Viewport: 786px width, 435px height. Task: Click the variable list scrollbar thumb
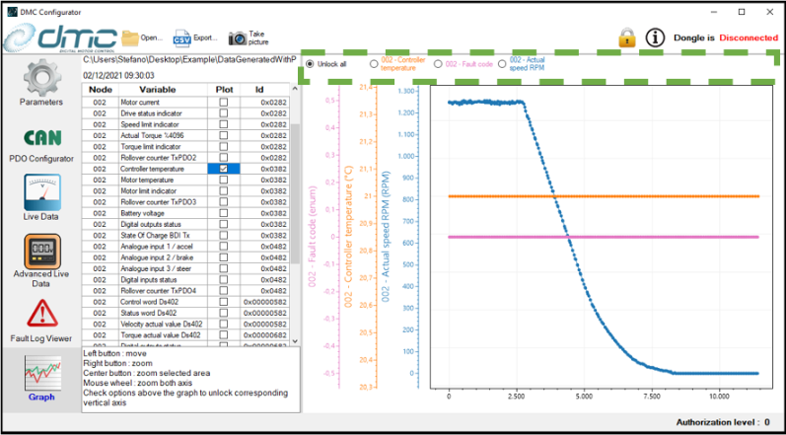point(294,194)
